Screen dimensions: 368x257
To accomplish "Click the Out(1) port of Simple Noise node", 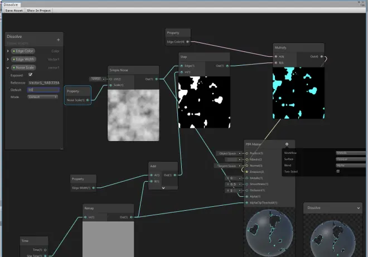I will [157, 79].
